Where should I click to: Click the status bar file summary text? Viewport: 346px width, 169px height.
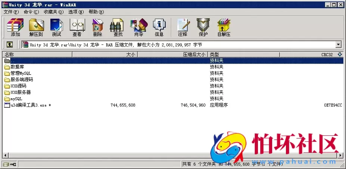coord(233,164)
